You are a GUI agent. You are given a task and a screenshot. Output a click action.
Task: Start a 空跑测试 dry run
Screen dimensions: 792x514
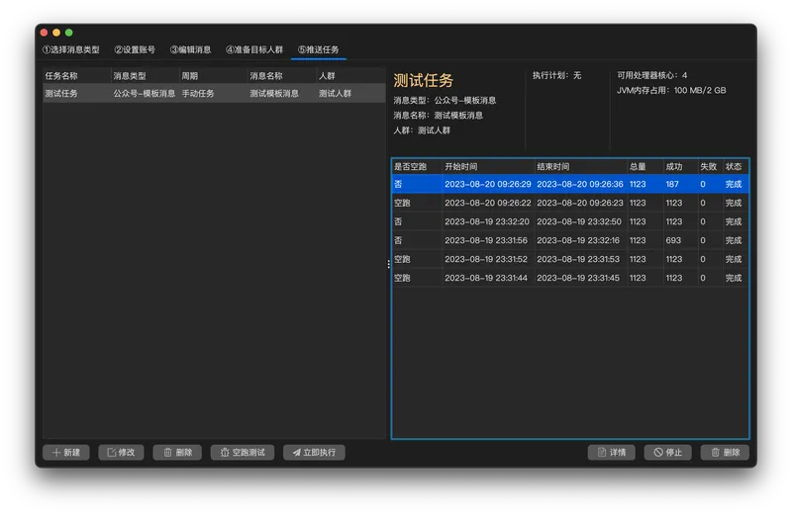243,453
